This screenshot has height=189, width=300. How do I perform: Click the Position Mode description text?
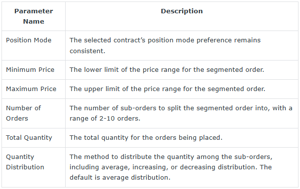[165, 45]
